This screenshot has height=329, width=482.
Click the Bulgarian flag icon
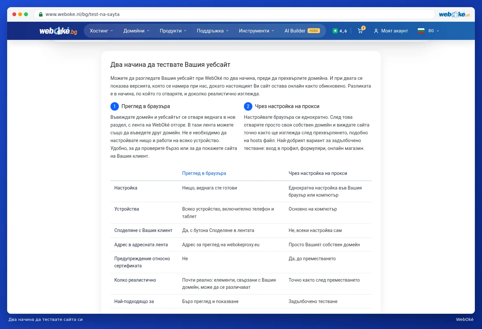coord(421,31)
